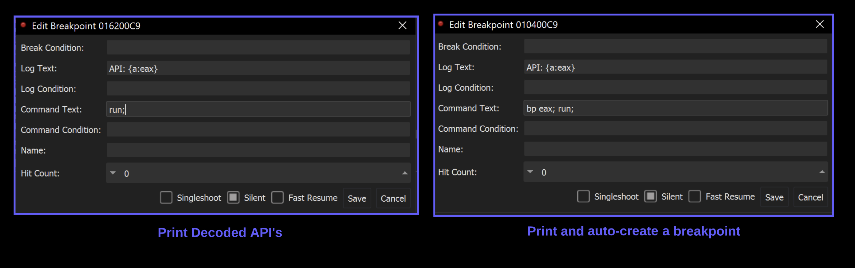Increase Hit Count in breakpoint 010400C9 dialog
This screenshot has height=268, width=855.
pos(822,172)
